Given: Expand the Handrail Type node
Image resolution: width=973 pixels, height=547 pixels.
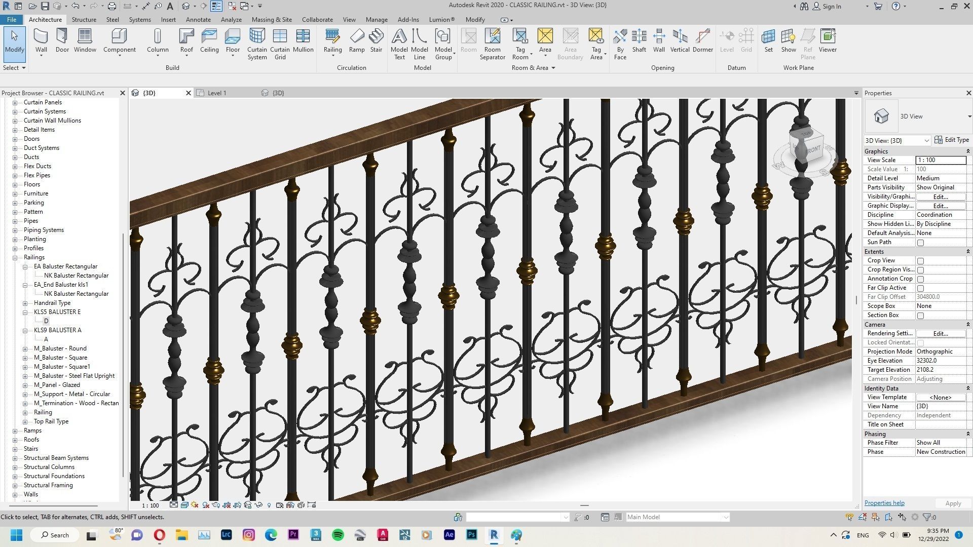Looking at the screenshot, I should [25, 303].
